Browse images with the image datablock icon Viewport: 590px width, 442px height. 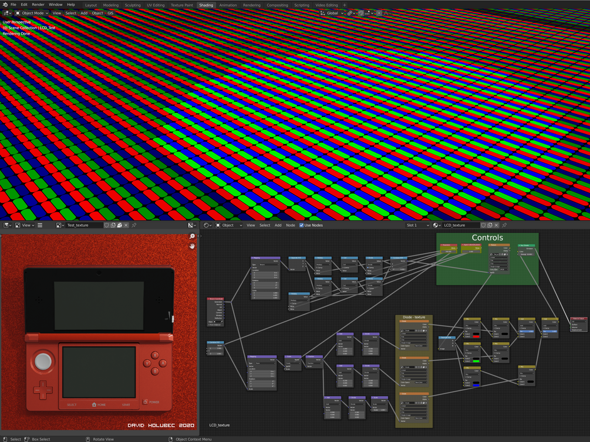60,225
